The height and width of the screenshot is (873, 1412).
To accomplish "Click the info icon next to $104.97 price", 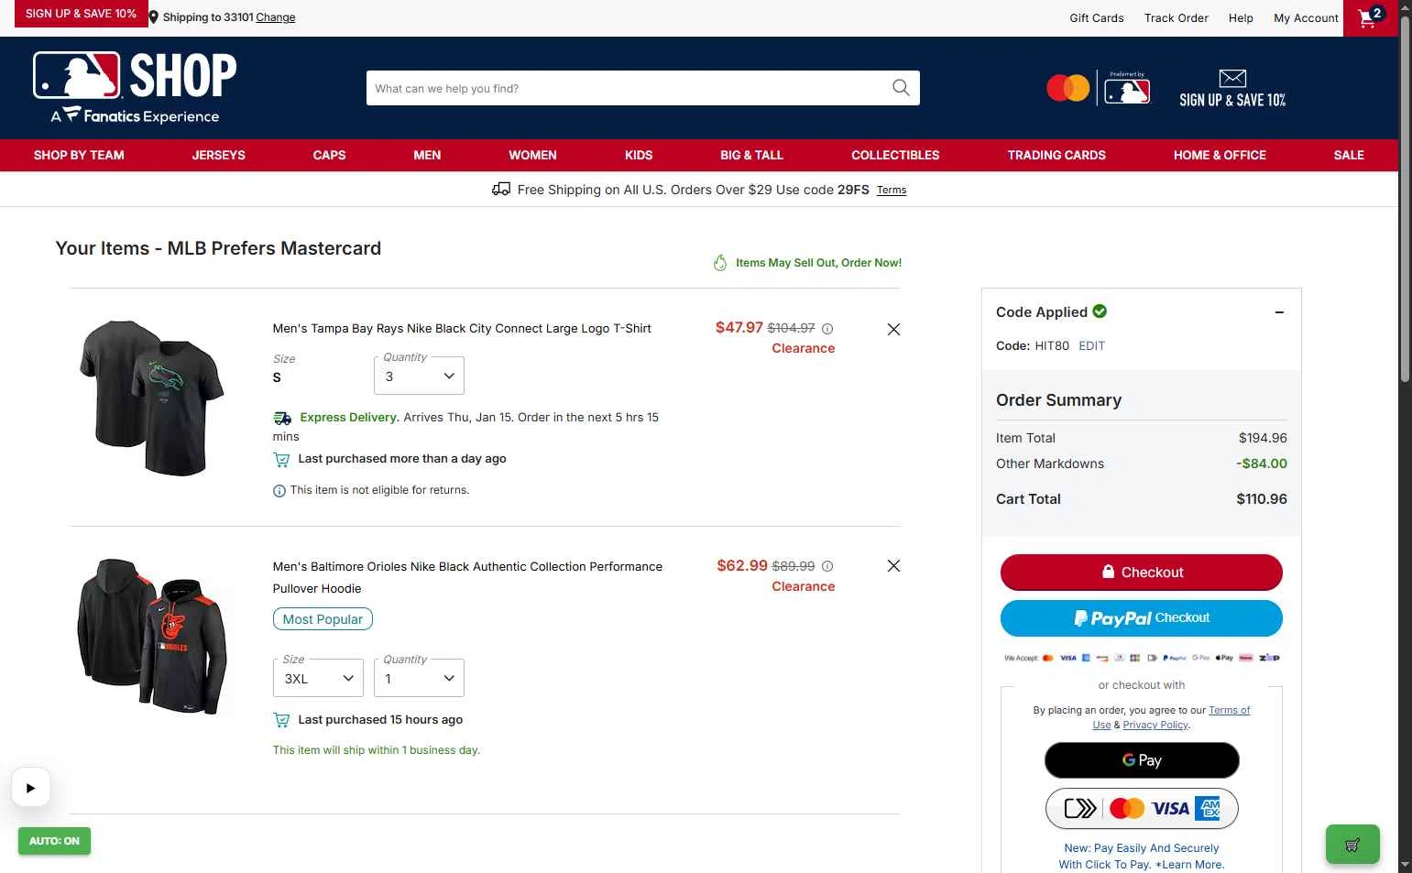I will (x=827, y=329).
